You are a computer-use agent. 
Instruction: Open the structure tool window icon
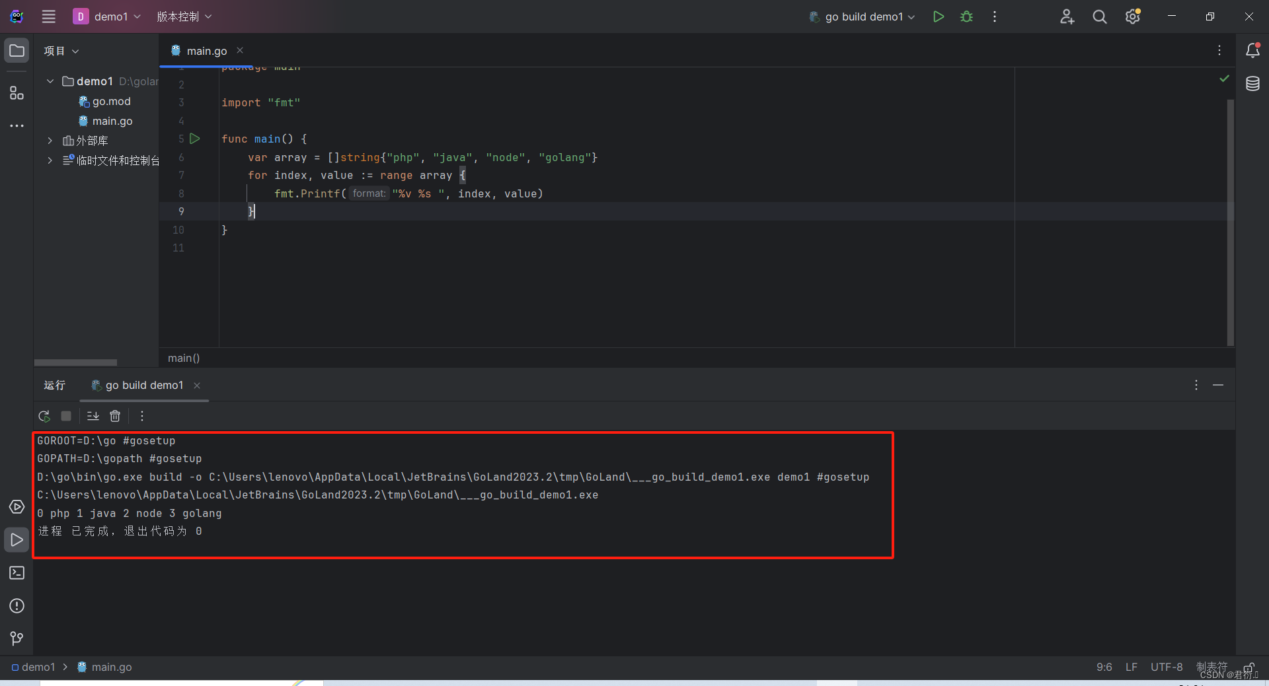(17, 93)
